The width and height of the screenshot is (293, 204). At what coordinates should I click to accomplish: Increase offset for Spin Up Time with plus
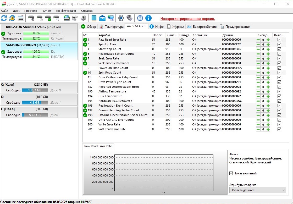tap(268, 44)
